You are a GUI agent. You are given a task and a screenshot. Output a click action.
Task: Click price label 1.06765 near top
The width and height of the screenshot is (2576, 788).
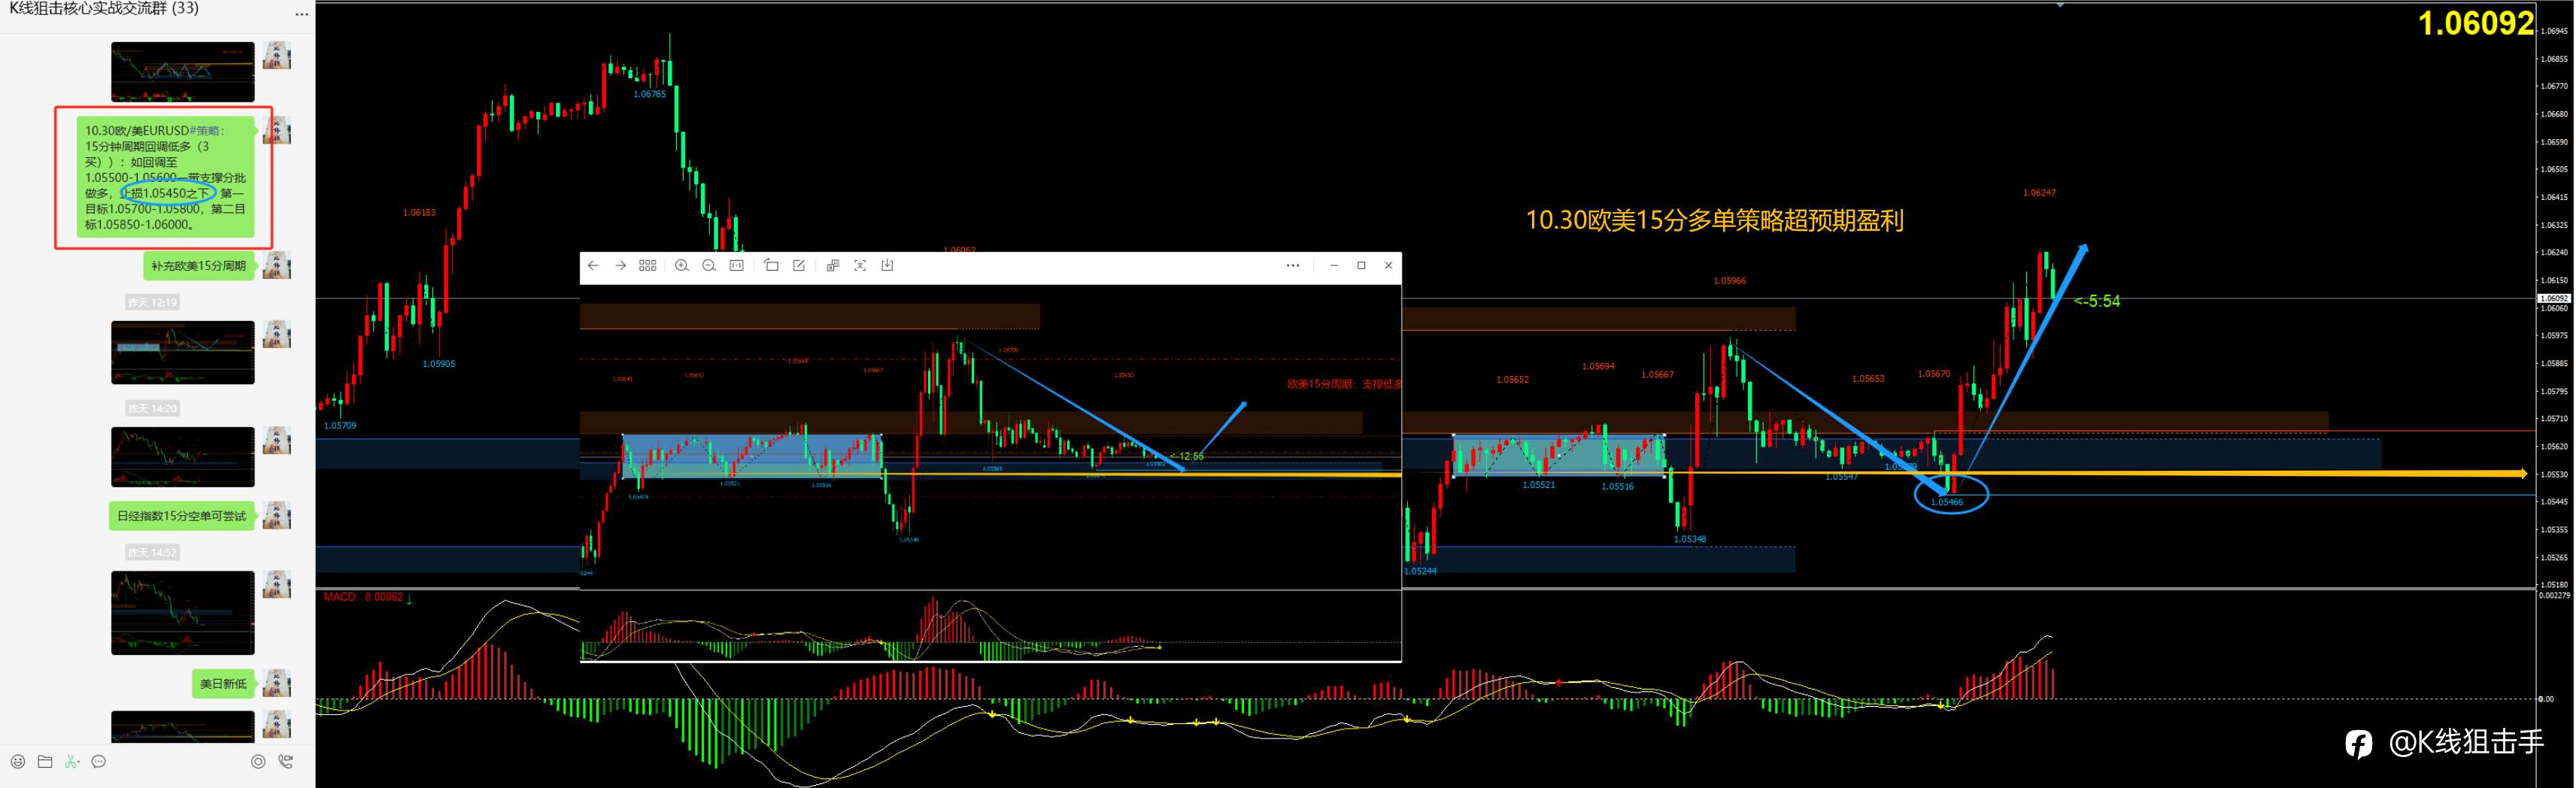coord(649,94)
